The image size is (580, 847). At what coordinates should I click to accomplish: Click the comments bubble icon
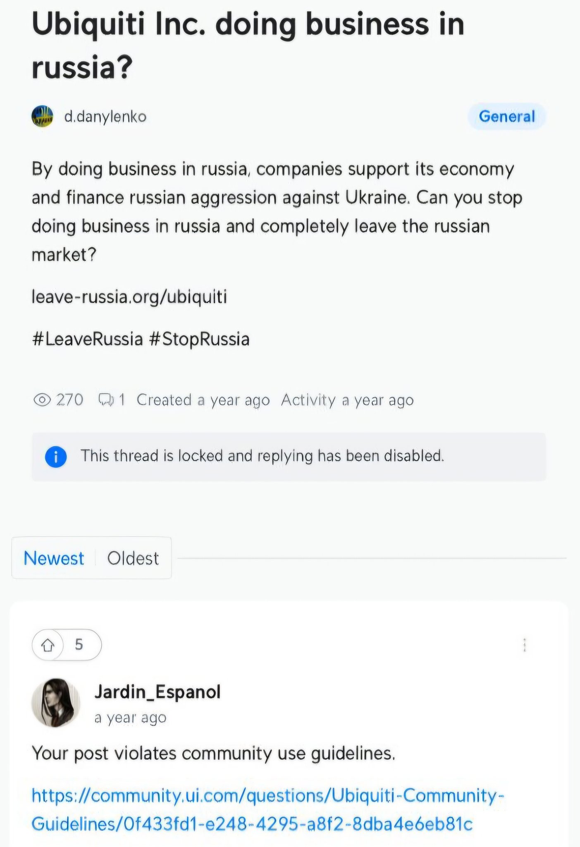click(x=106, y=400)
